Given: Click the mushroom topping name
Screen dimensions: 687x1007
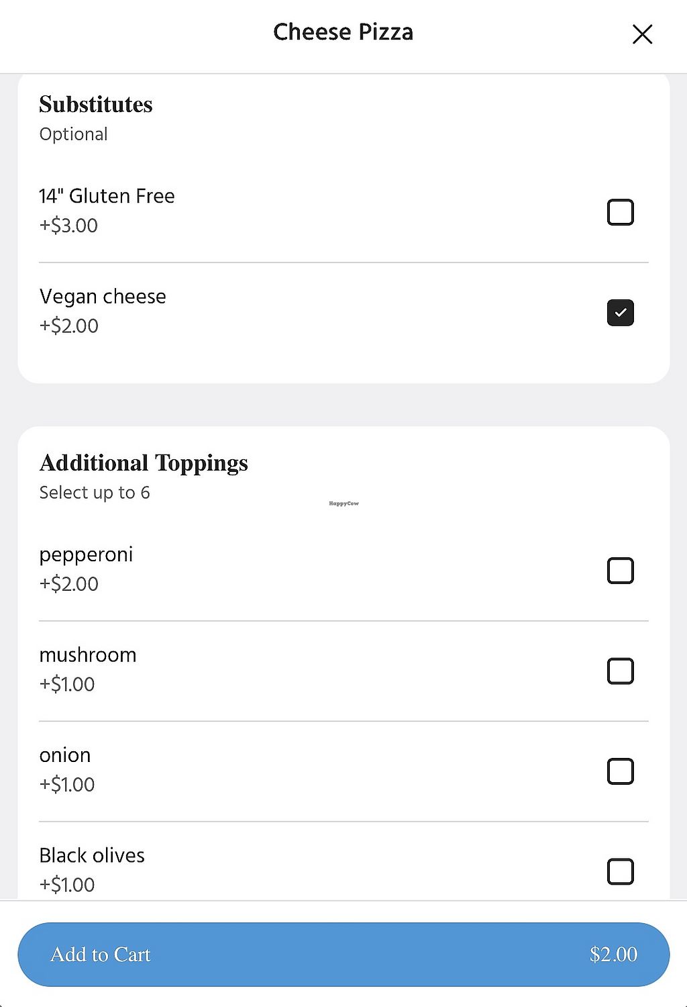Looking at the screenshot, I should (x=88, y=655).
